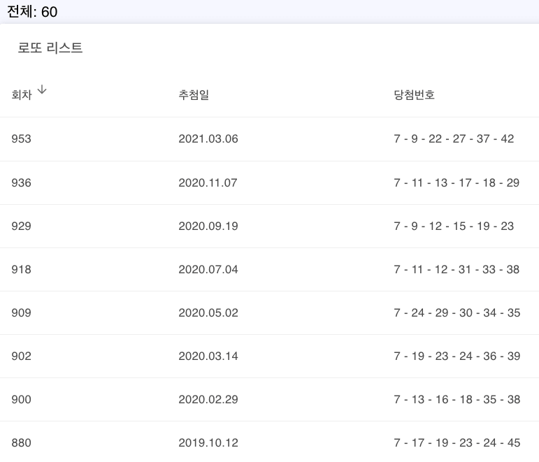539x462 pixels.
Task: Click the 당첨번호 column header
Action: tap(415, 94)
